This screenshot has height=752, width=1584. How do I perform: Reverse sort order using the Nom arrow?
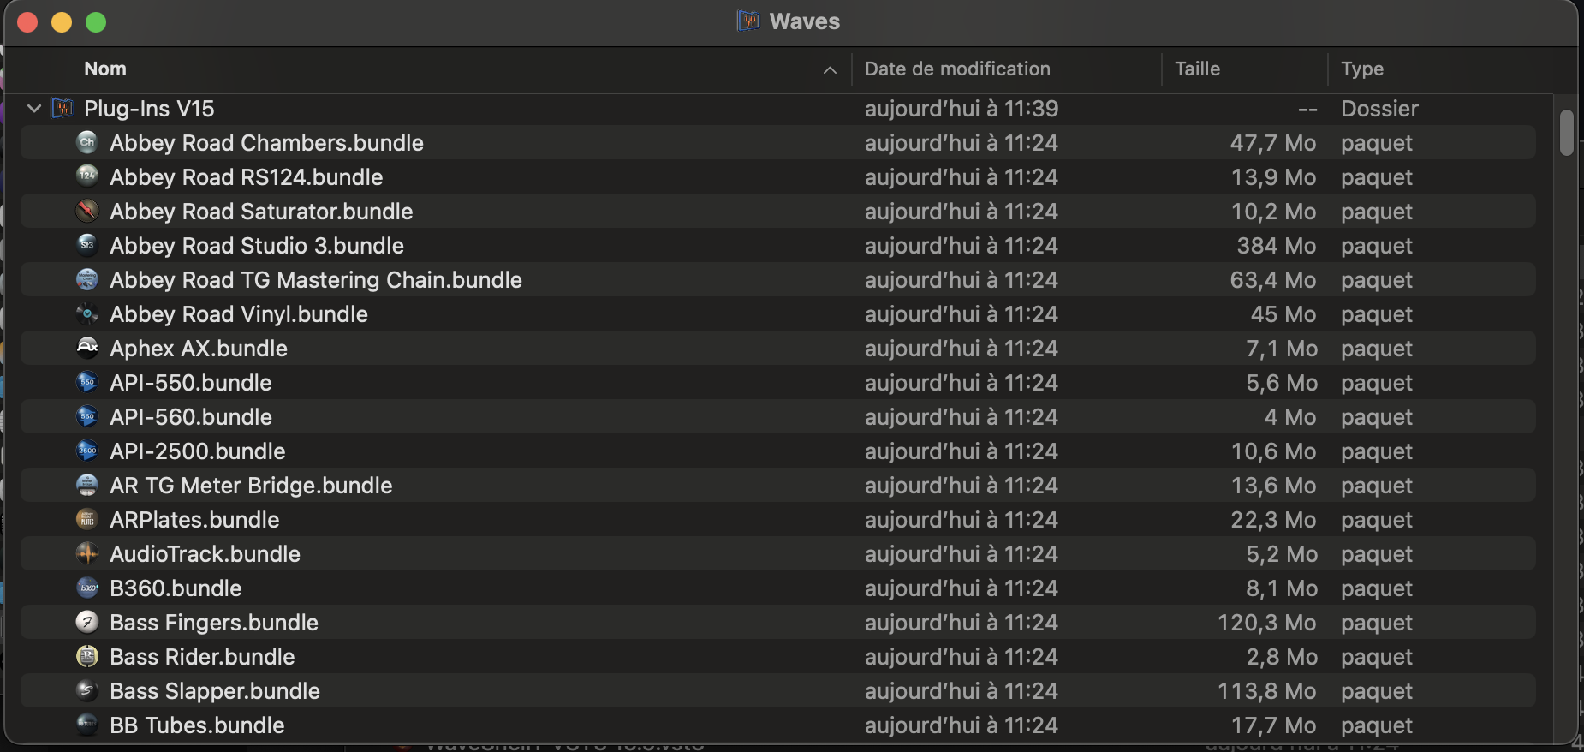(830, 70)
